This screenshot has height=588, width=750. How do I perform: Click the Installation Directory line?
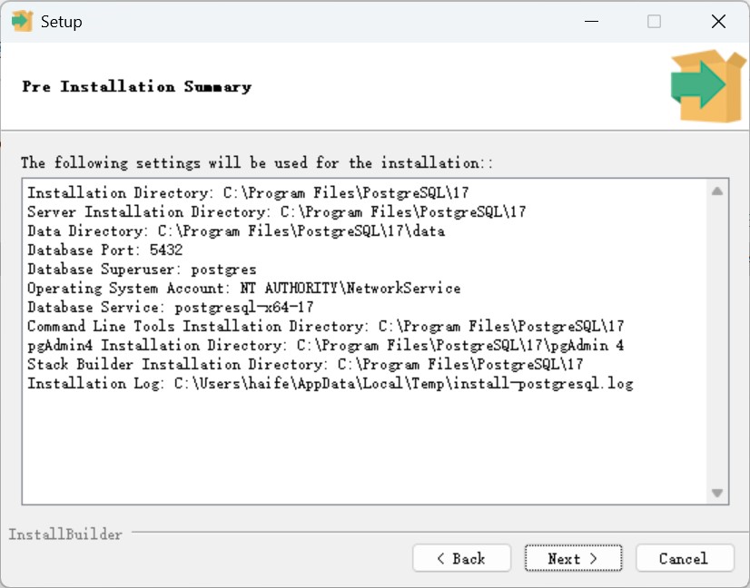point(248,193)
